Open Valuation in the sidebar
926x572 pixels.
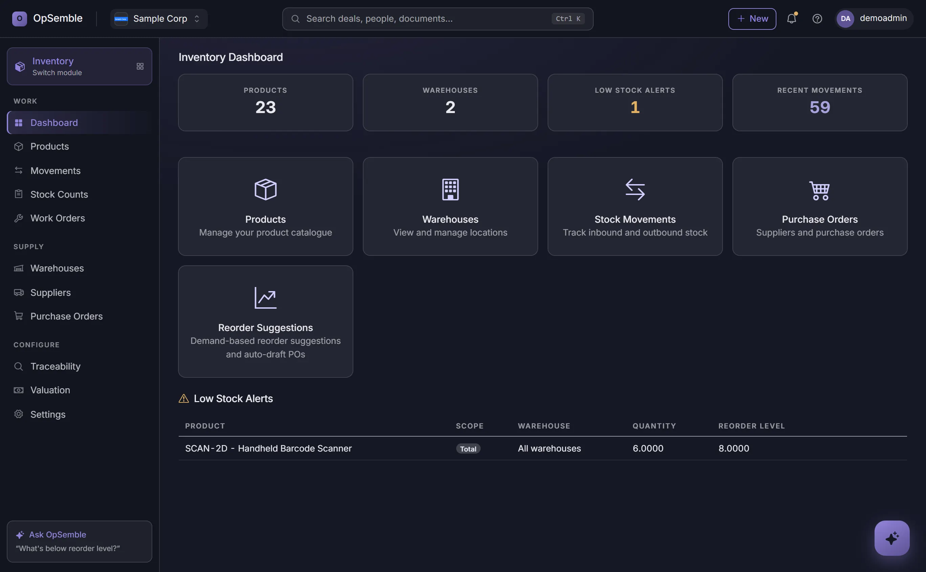pos(80,390)
